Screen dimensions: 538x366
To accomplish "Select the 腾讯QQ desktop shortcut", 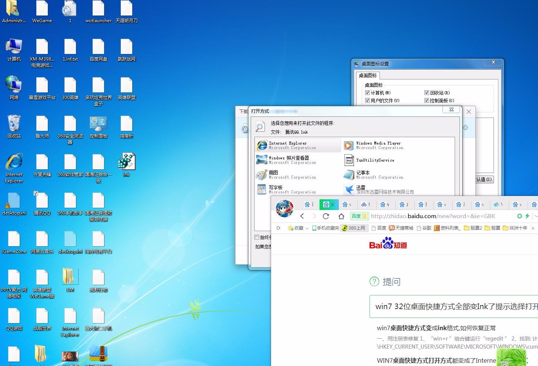I will (42, 203).
